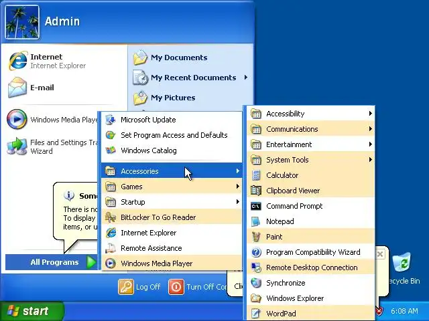Click the WordPad icon
The width and height of the screenshot is (429, 321).
[256, 314]
